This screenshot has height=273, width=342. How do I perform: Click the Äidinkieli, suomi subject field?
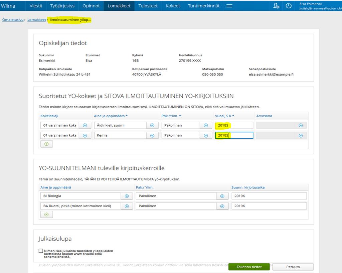(x=120, y=125)
